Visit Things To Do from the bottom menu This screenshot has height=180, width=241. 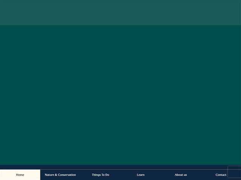[x=101, y=175]
